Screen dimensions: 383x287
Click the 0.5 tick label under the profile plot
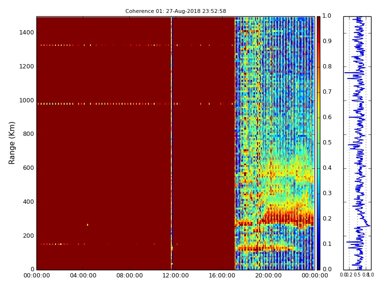pos(357,275)
